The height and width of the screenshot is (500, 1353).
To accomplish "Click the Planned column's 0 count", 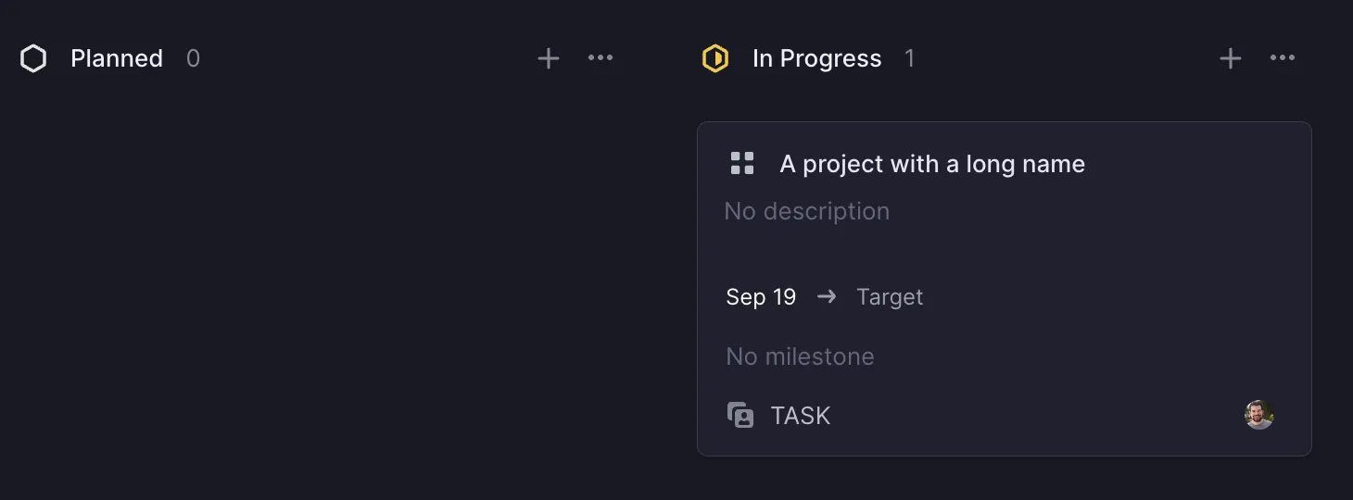I will pyautogui.click(x=193, y=59).
